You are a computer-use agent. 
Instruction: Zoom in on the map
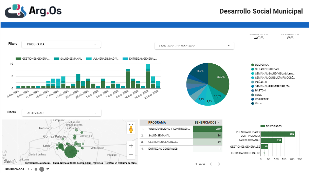click(x=131, y=146)
